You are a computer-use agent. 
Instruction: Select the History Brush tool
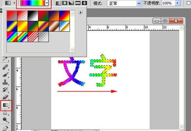point(5,90)
